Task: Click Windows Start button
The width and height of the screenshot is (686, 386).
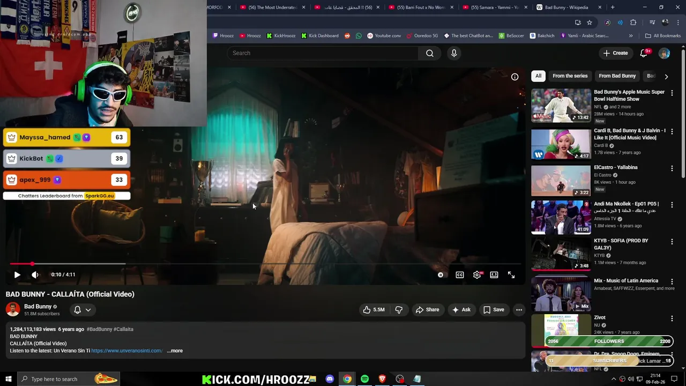Action: tap(8, 379)
